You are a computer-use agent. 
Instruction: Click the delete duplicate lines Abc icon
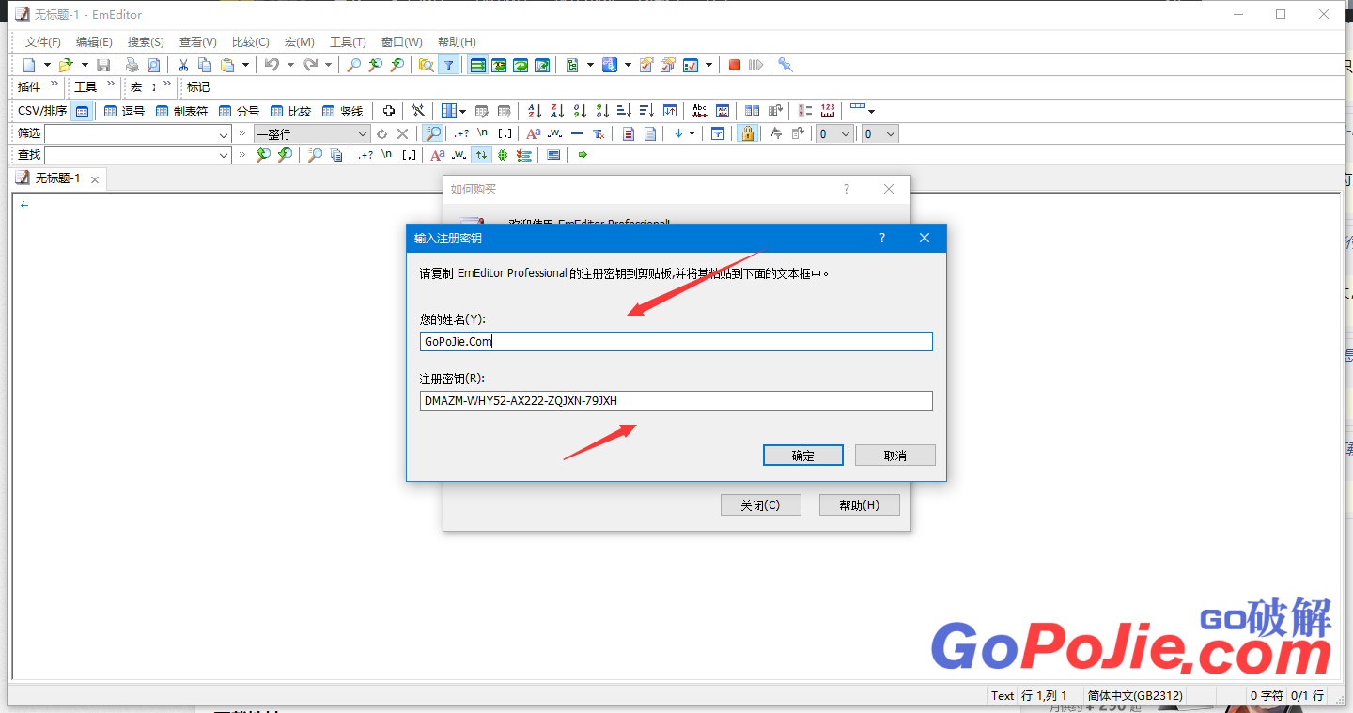point(699,111)
